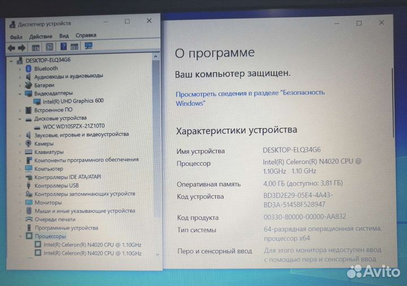Click the Device Manager title bar icon
This screenshot has height=286, width=407.
click(12, 25)
